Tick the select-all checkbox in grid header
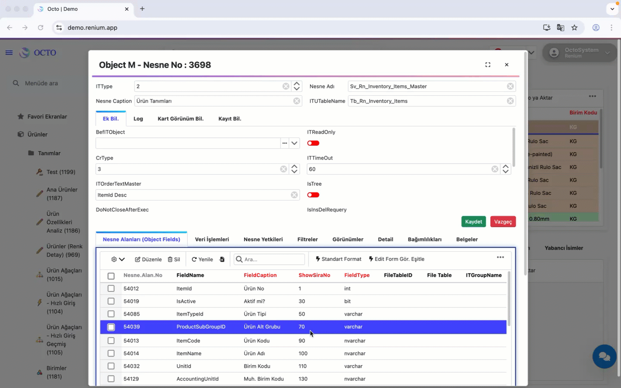 (111, 275)
